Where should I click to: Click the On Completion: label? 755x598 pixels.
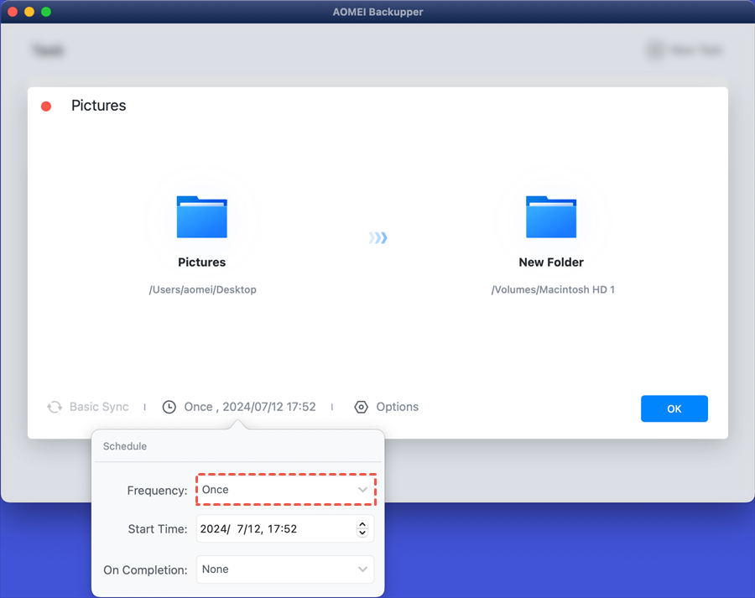coord(145,570)
